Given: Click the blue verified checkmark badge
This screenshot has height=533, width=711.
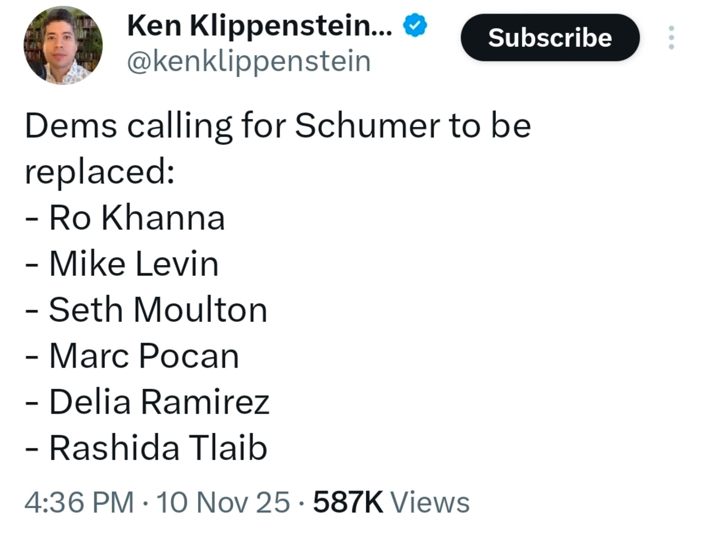Looking at the screenshot, I should coord(415,25).
